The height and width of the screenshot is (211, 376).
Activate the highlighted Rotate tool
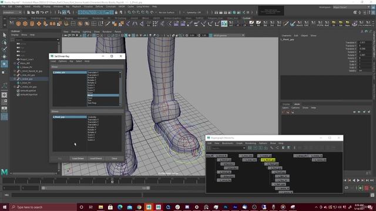(4, 64)
